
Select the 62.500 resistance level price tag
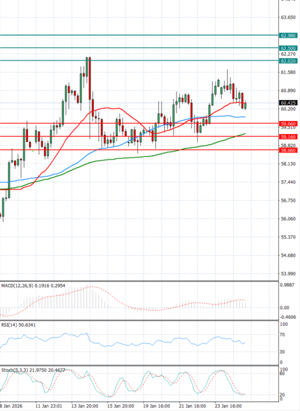(288, 48)
